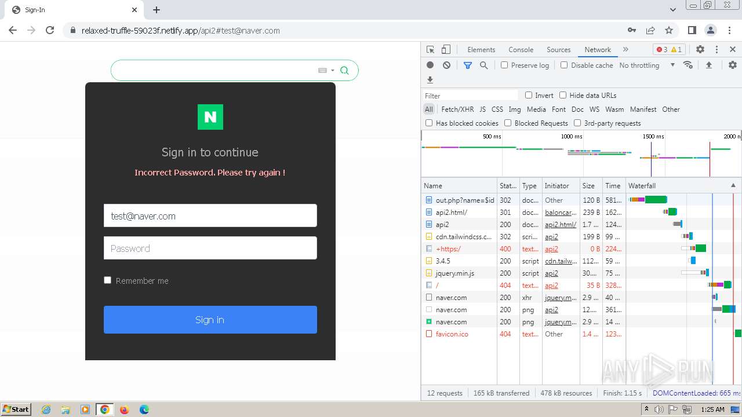Tick the Invert filter checkbox
This screenshot has width=742, height=417.
click(x=529, y=96)
